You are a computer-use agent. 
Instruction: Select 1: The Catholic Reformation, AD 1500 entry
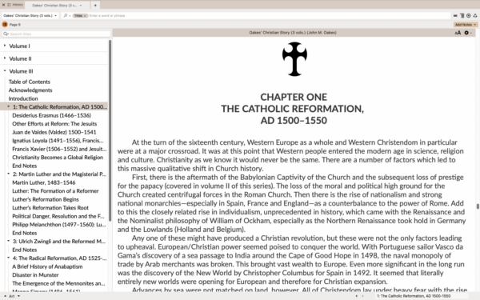coord(60,107)
